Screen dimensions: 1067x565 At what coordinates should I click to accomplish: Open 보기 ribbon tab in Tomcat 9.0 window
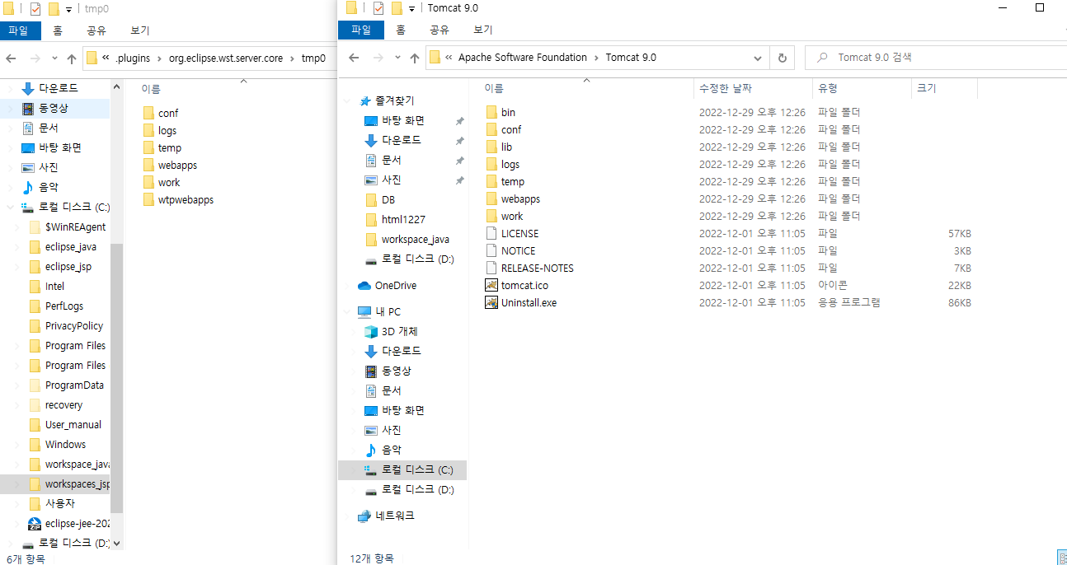point(483,30)
